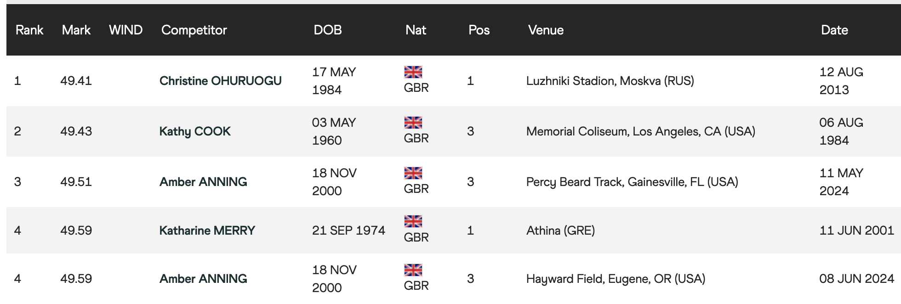Sort by the Mark column header
This screenshot has height=304, width=901.
(x=76, y=30)
